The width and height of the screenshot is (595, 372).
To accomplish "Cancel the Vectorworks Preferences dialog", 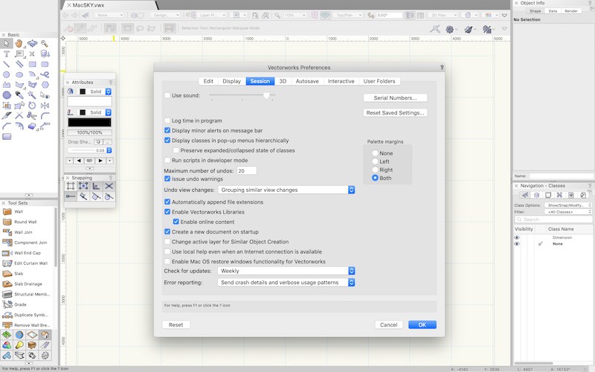I will (x=389, y=325).
